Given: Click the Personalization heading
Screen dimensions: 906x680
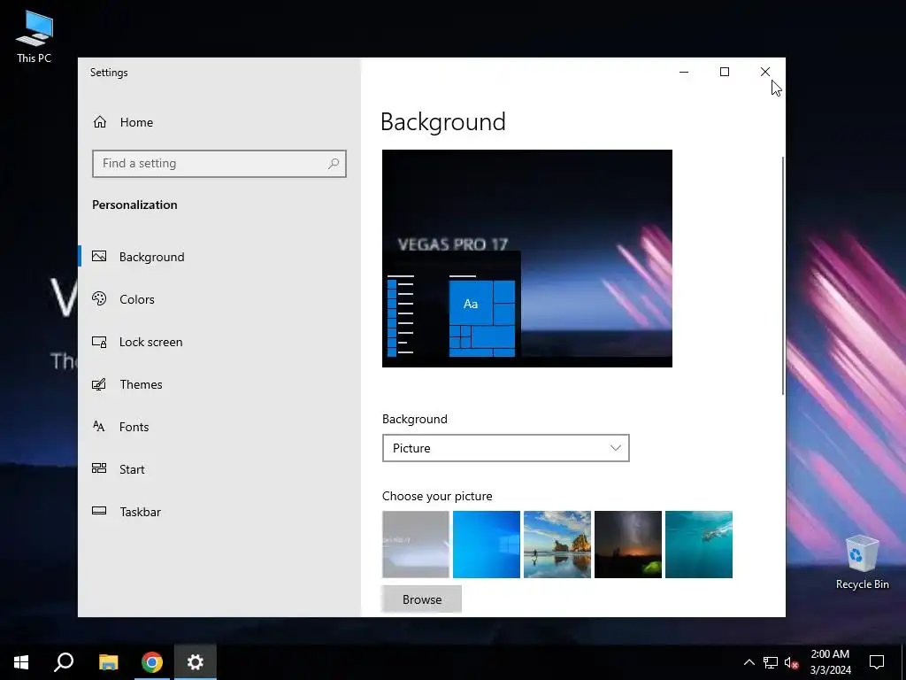Looking at the screenshot, I should (x=134, y=205).
